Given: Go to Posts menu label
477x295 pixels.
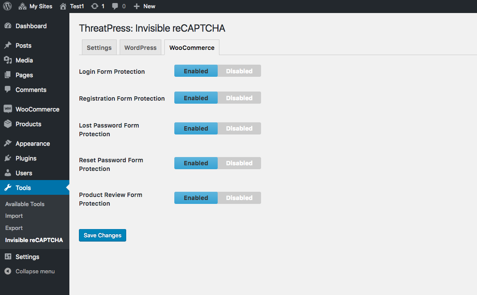Looking at the screenshot, I should click(23, 46).
